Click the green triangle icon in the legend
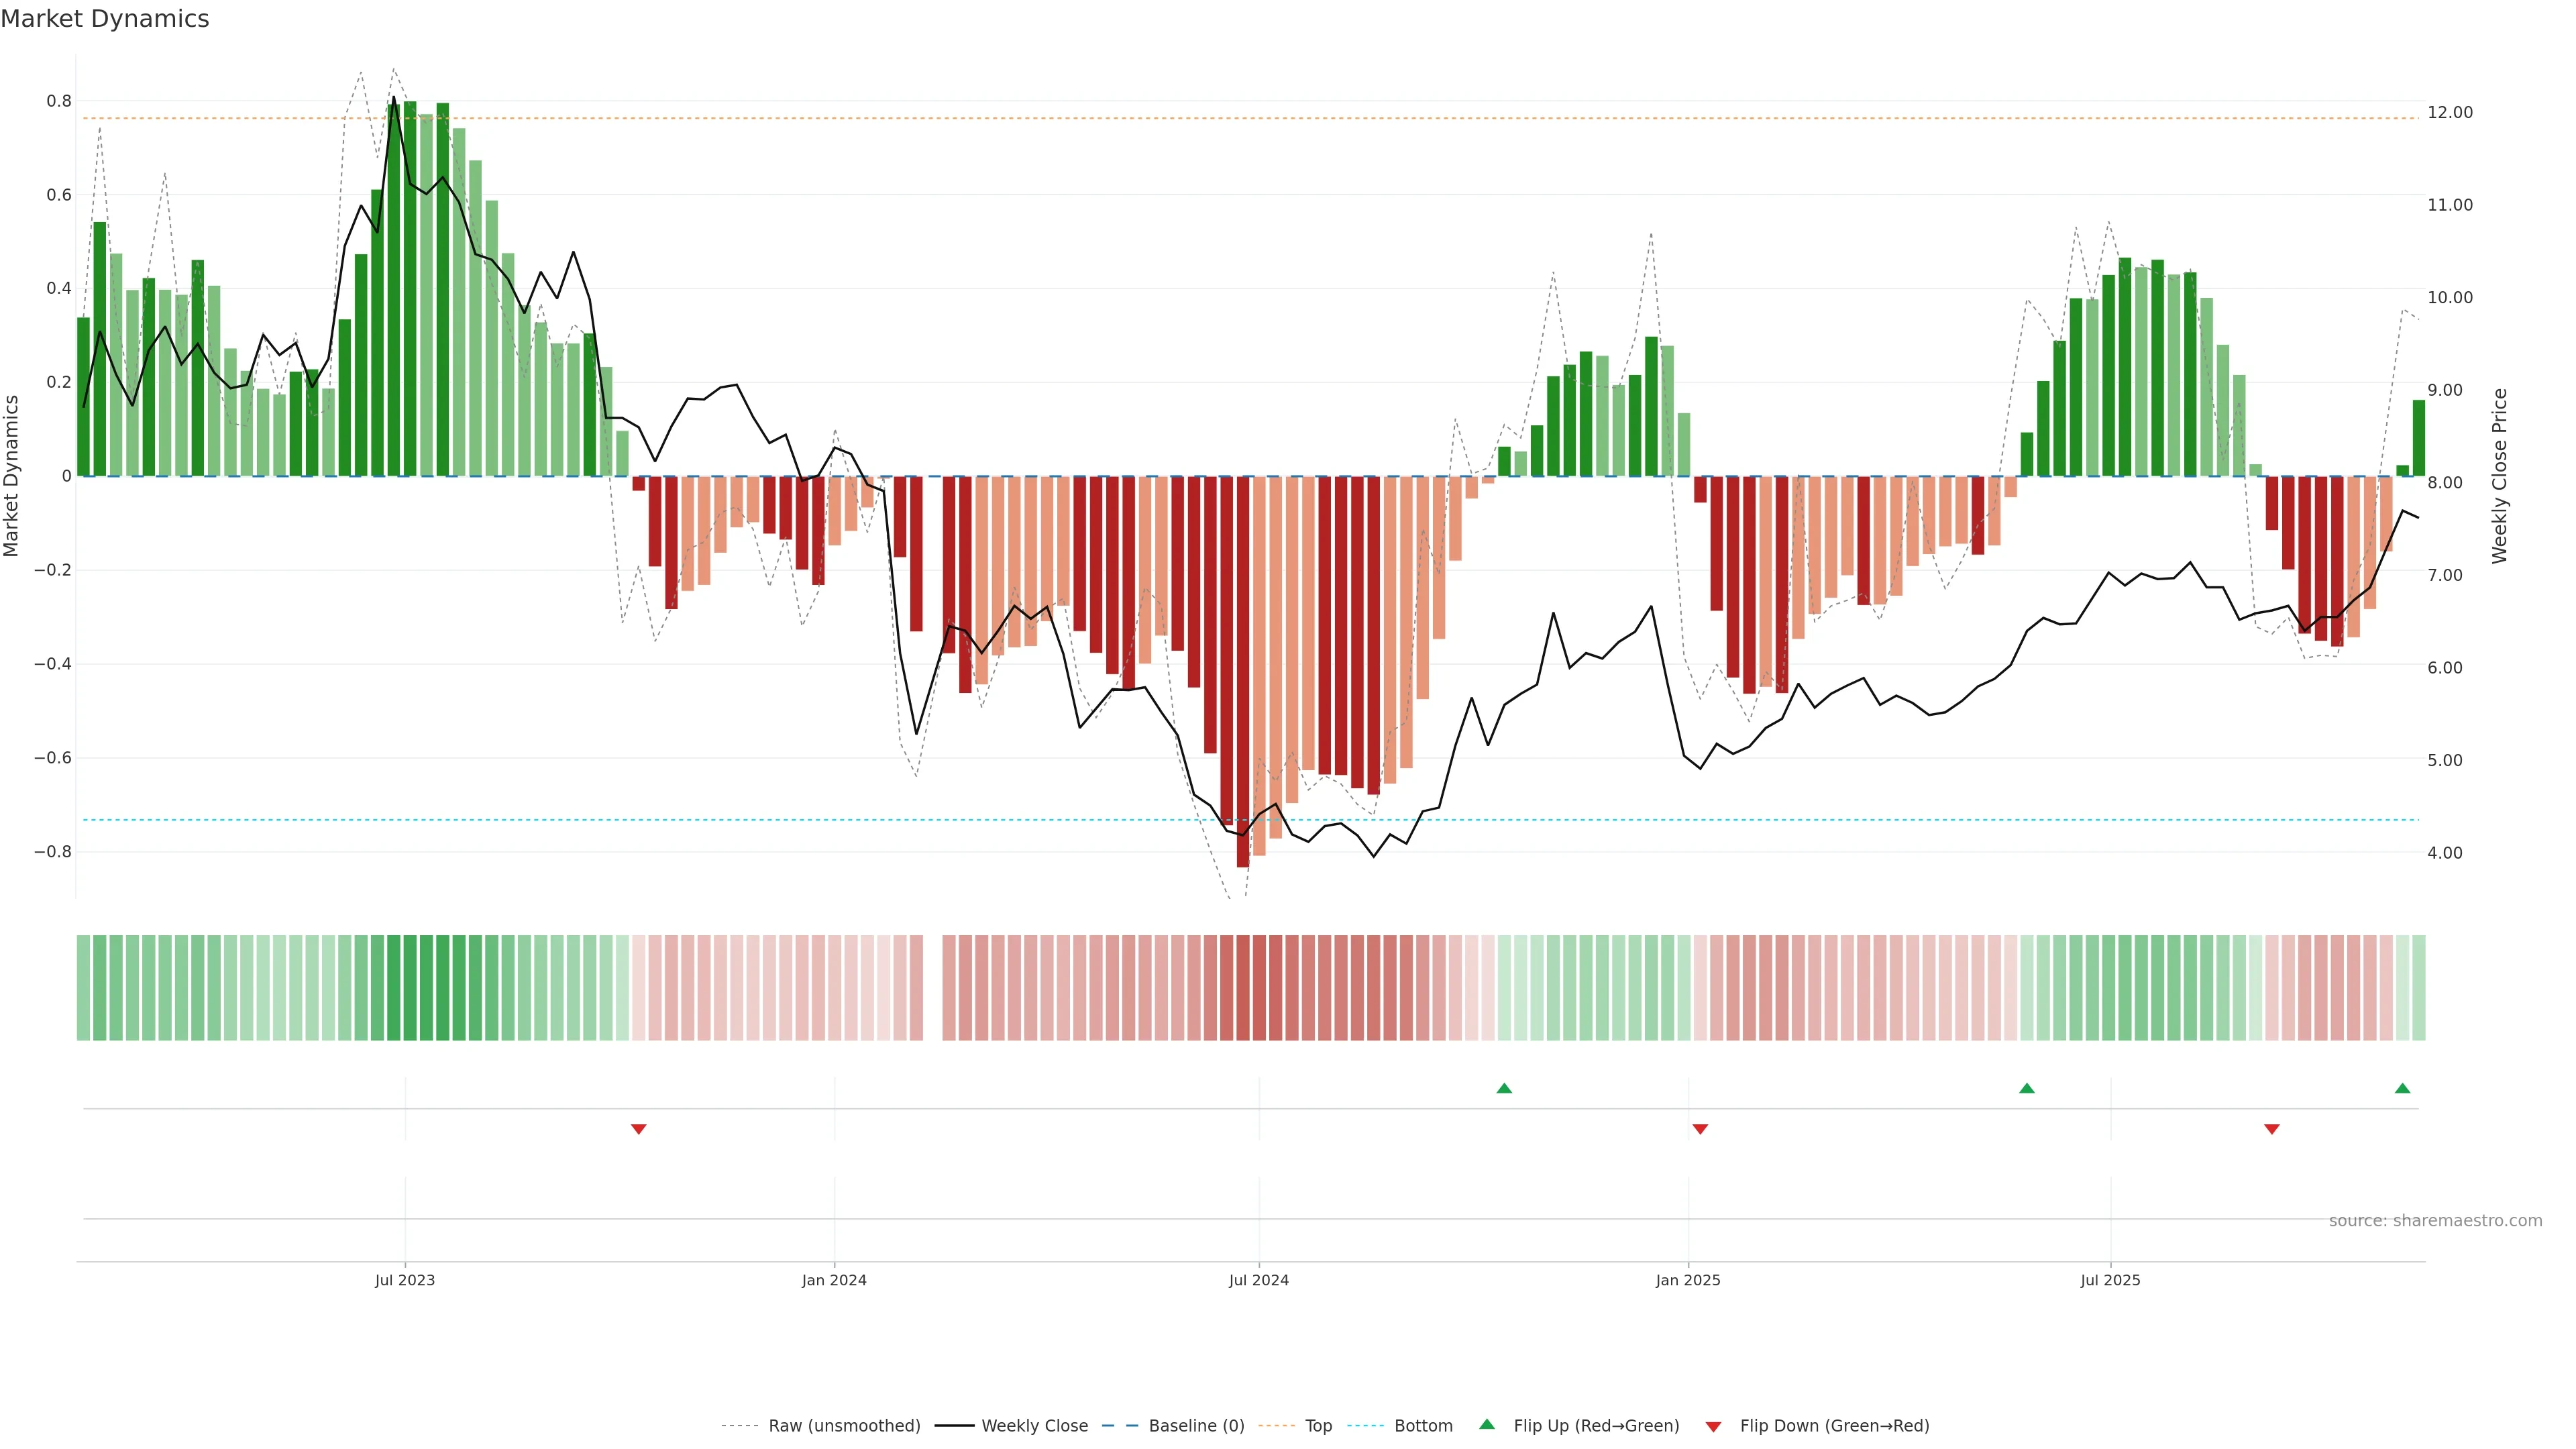The width and height of the screenshot is (2576, 1449). [1487, 1424]
